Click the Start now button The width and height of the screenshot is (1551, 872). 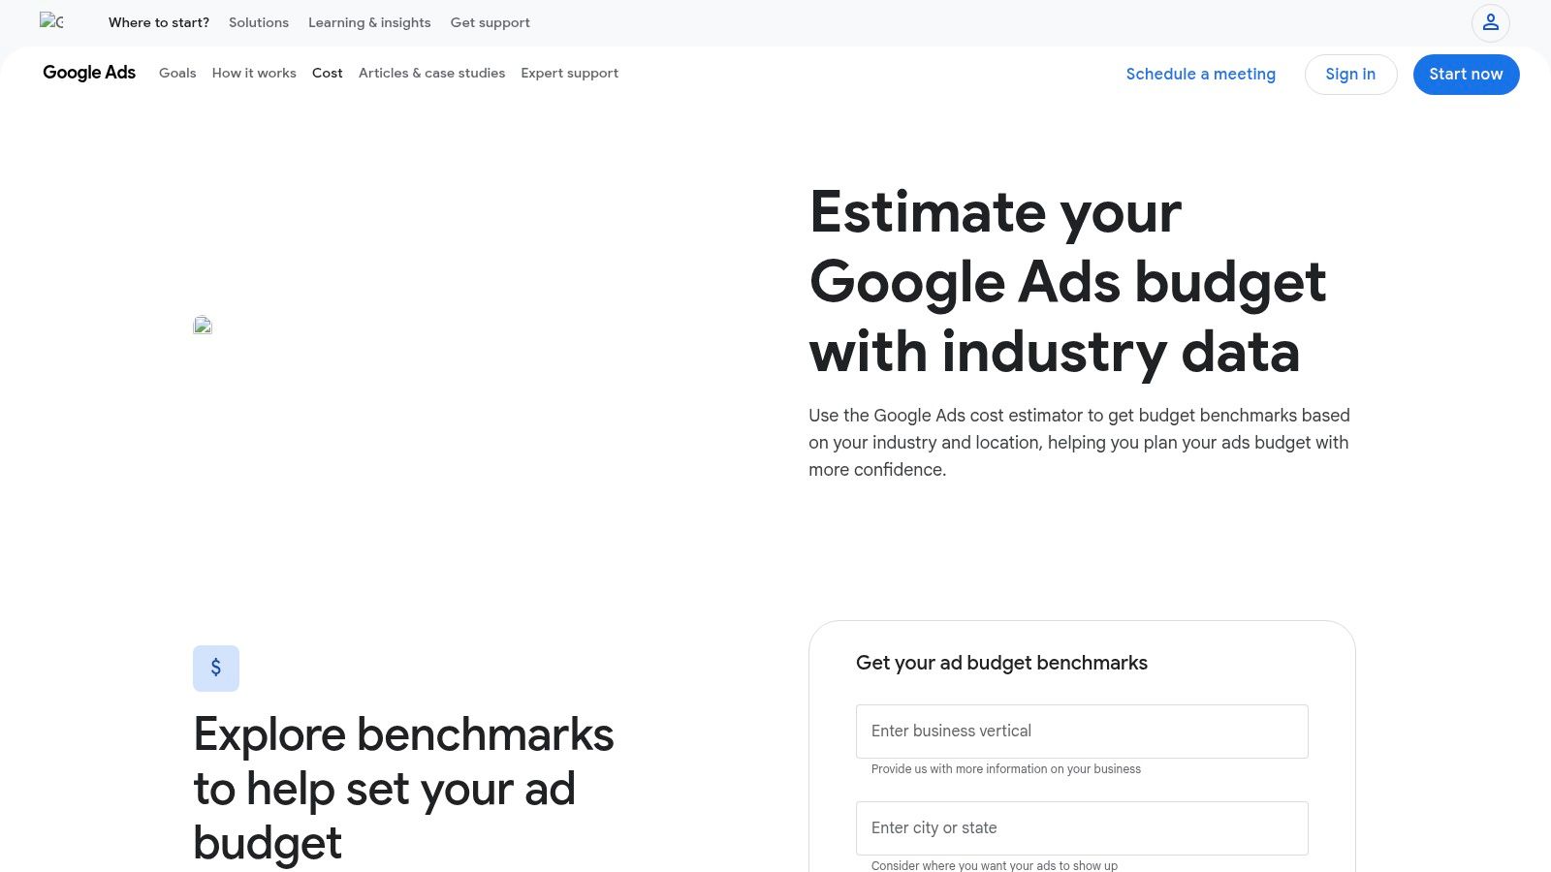[1466, 74]
